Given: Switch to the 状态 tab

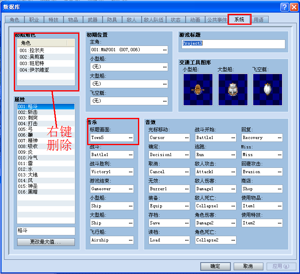Looking at the screenshot, I should 175,20.
